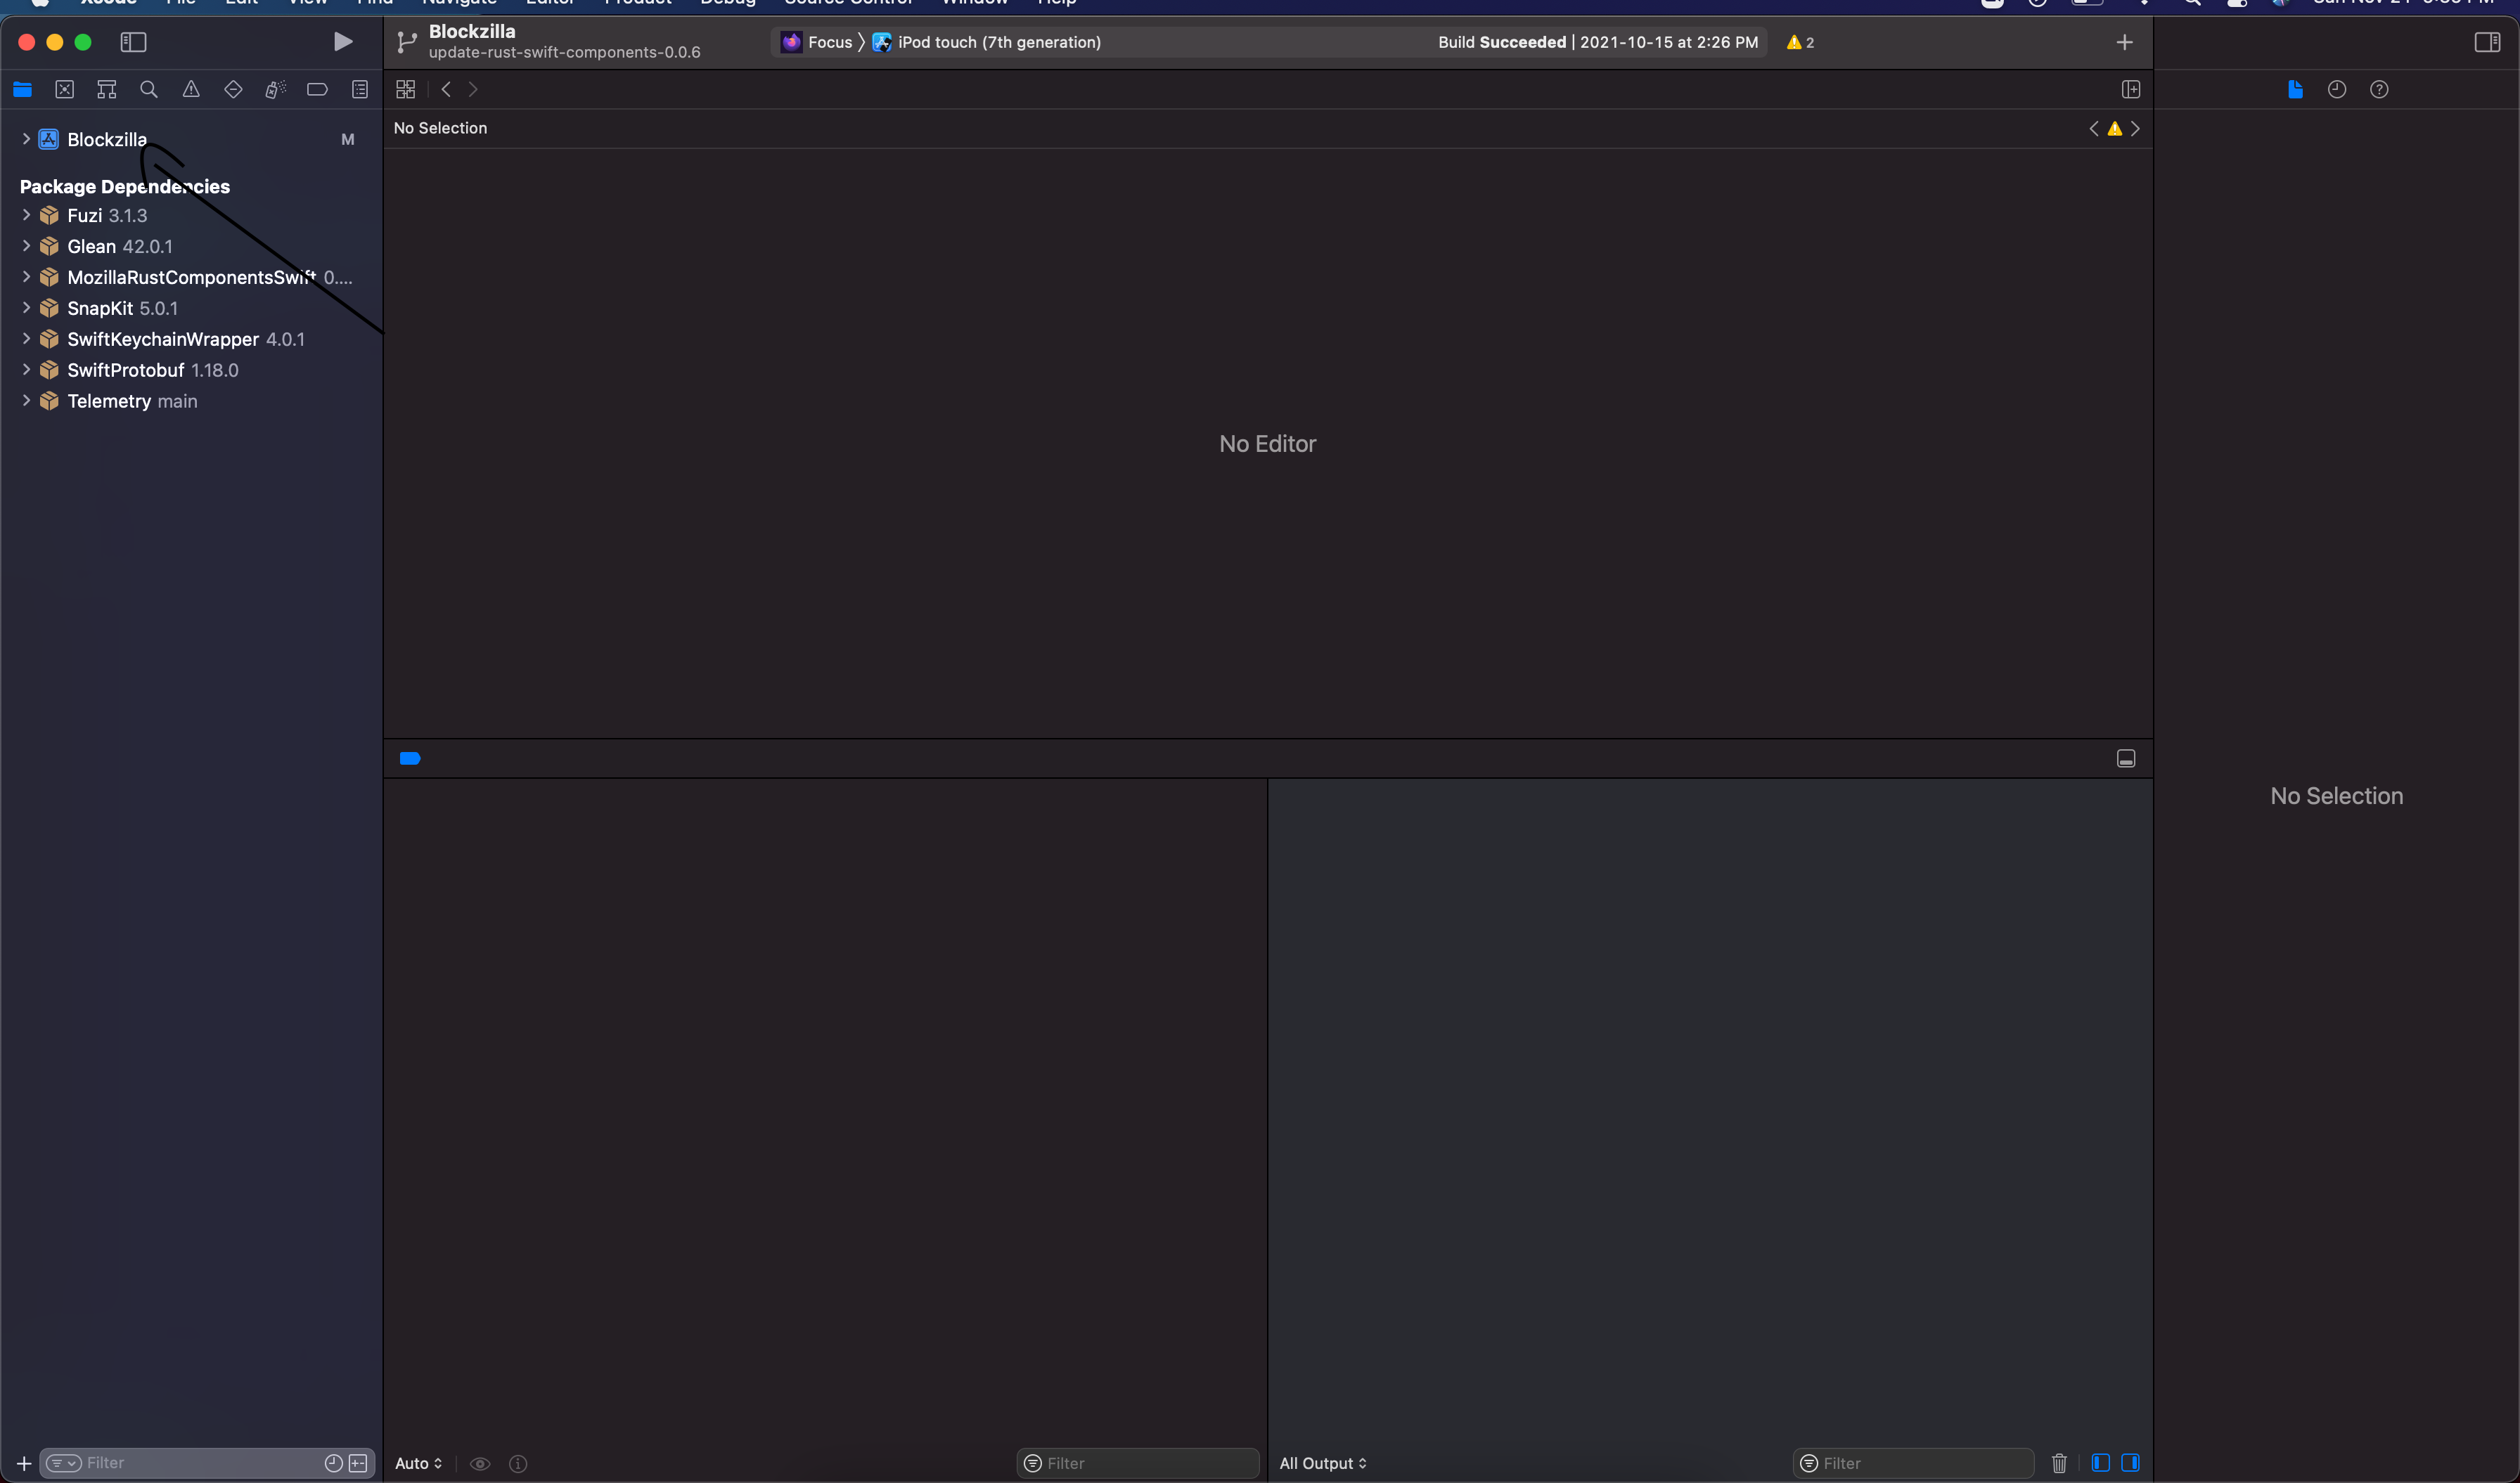Open navigator filter options menu

tap(64, 1463)
